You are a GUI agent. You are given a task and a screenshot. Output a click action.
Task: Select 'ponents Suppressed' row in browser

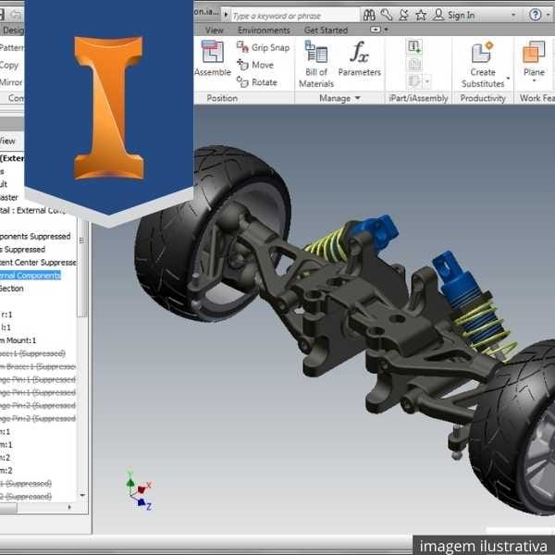click(35, 237)
